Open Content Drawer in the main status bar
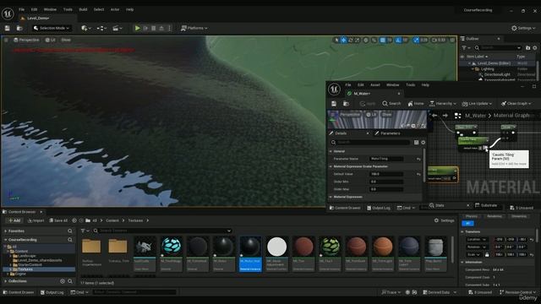The image size is (541, 304). tap(18, 292)
